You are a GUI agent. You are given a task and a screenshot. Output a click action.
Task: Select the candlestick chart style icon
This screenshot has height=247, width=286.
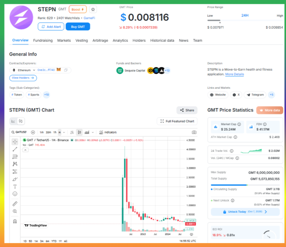[x=79, y=132]
